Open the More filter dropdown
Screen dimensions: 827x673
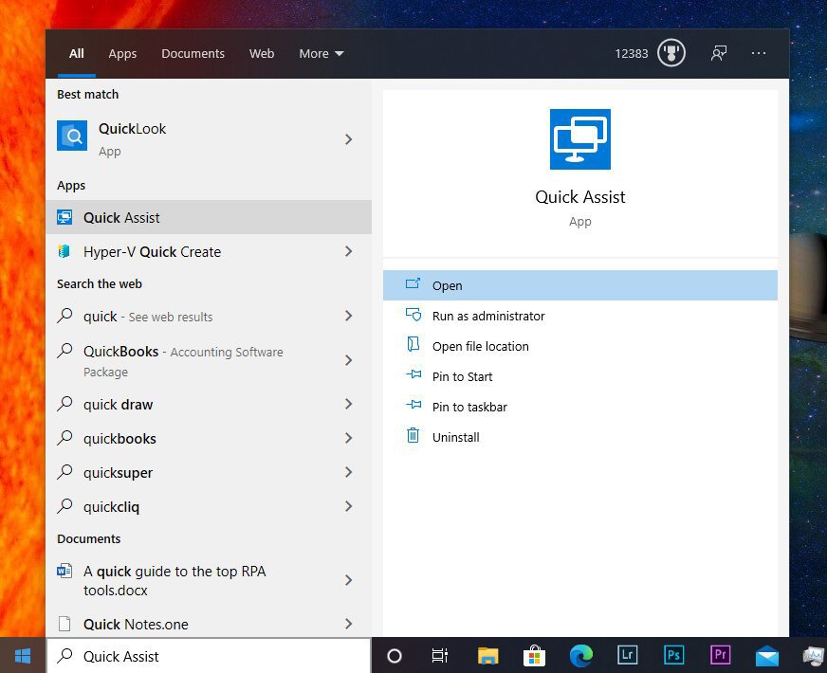(x=322, y=54)
